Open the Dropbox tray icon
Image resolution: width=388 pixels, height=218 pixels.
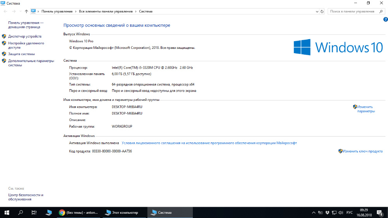(x=327, y=213)
